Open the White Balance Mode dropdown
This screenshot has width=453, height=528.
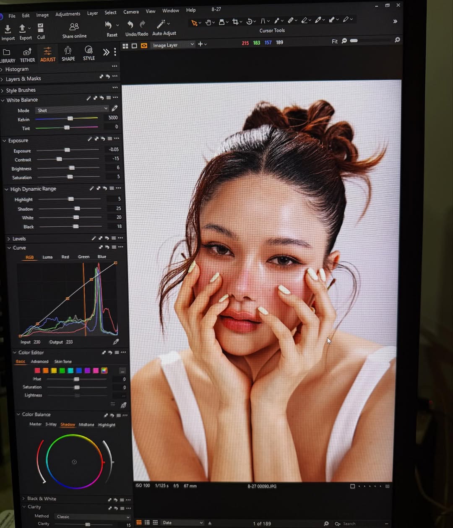pos(72,110)
